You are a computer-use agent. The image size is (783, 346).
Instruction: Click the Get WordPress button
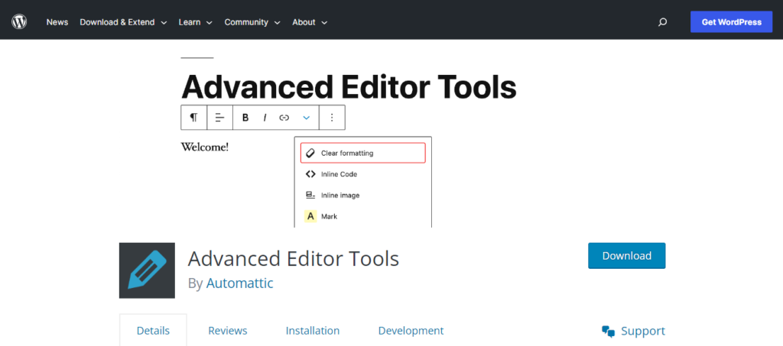coord(732,22)
